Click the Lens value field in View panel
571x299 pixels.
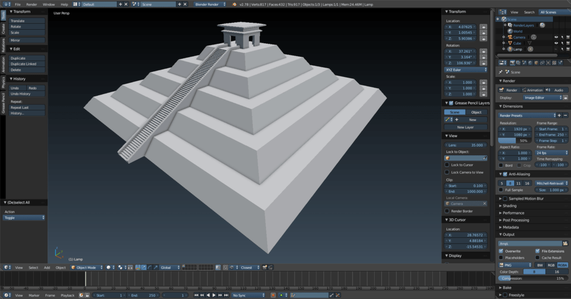coord(466,145)
